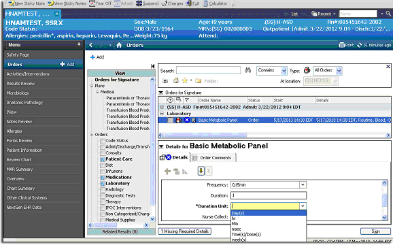Image resolution: width=393 pixels, height=245 pixels.
Task: Uncheck the Medications checkbox
Action: coord(102,178)
